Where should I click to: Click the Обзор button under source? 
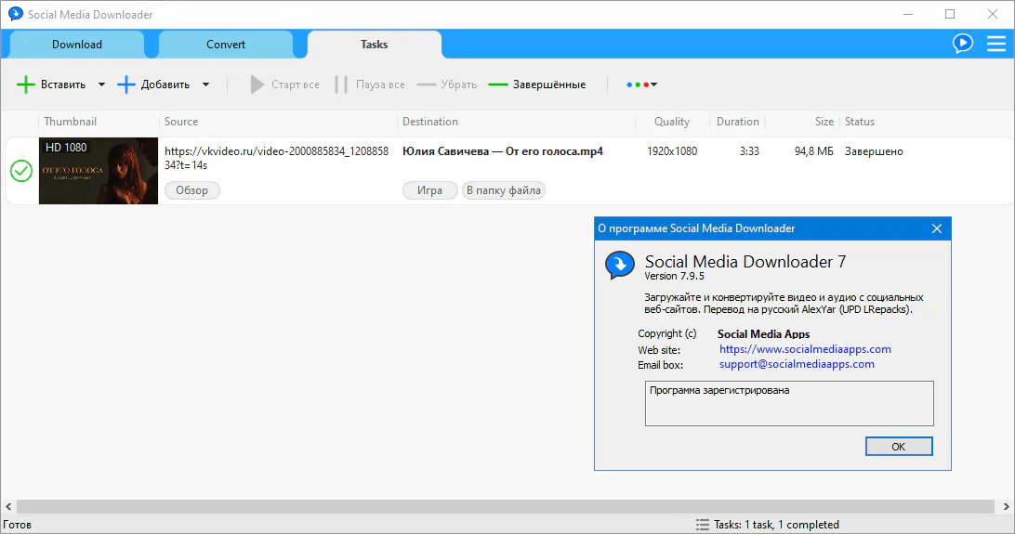[192, 190]
